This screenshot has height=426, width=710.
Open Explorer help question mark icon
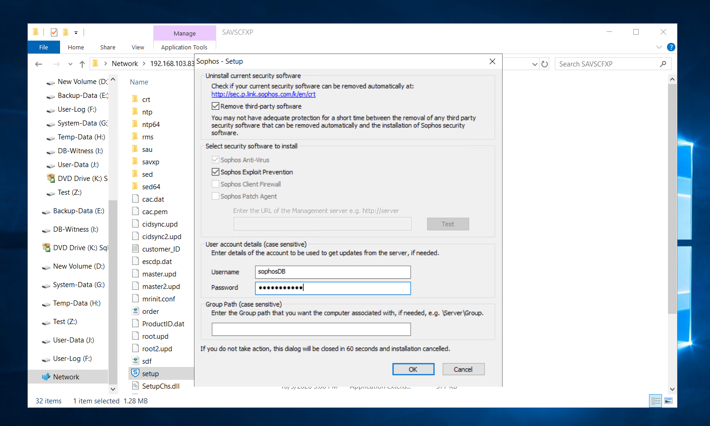pos(671,47)
